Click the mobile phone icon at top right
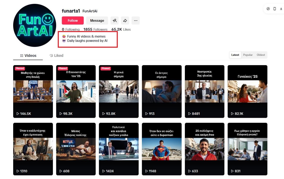Image resolution: width=284 pixels, height=179 pixels. pos(274,9)
